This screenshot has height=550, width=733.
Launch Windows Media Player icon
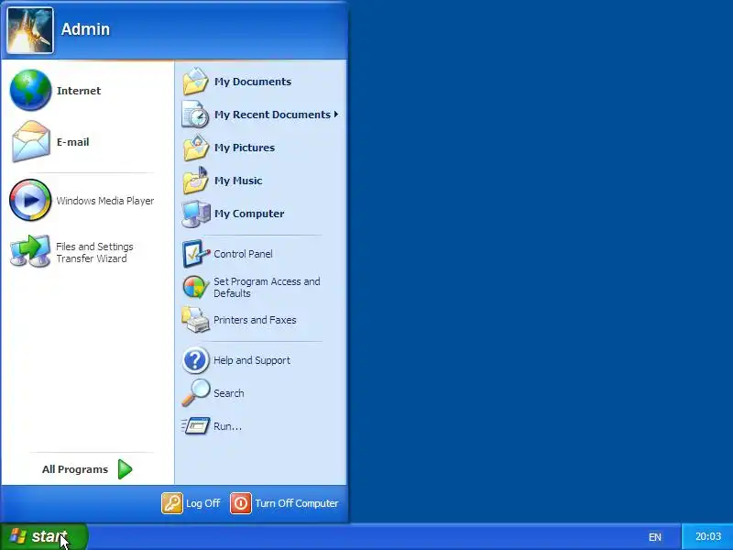coord(30,200)
